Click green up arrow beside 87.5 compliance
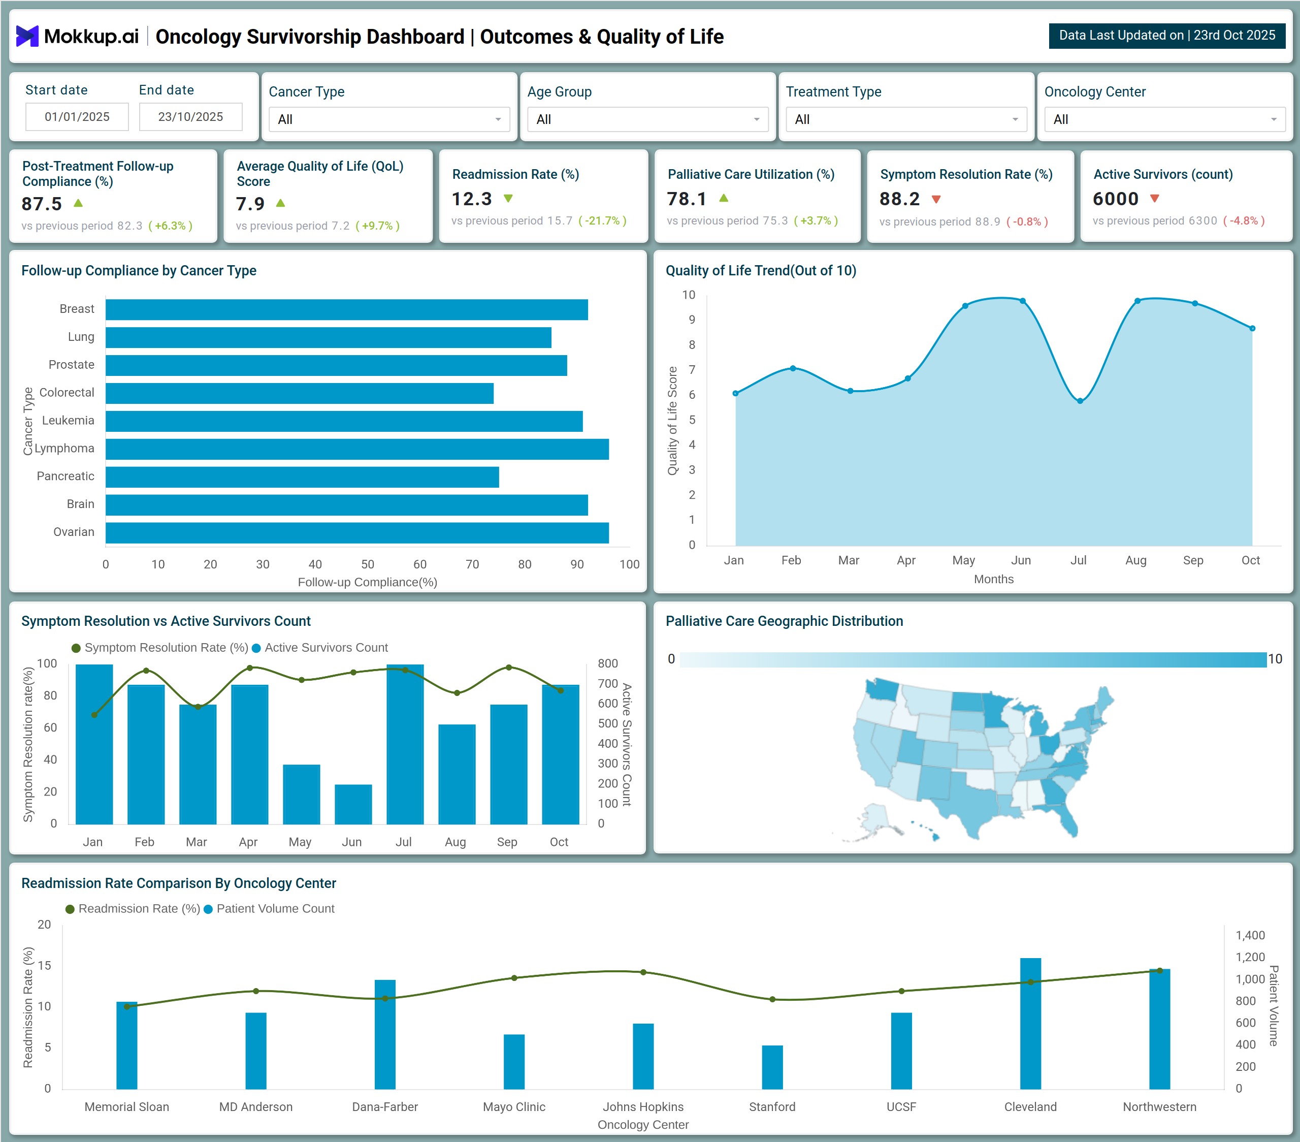Screen dimensions: 1300x1142 [x=78, y=203]
